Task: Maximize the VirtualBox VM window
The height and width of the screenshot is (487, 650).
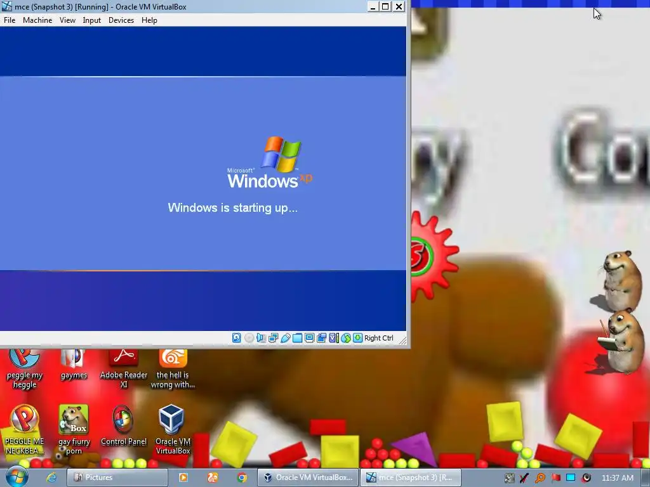Action: [385, 6]
